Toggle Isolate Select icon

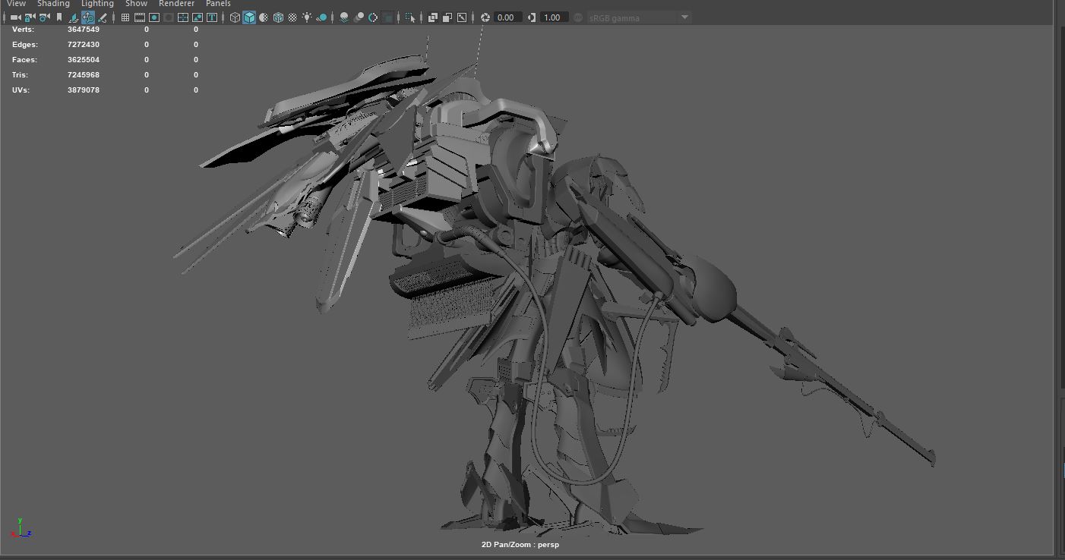coord(410,17)
